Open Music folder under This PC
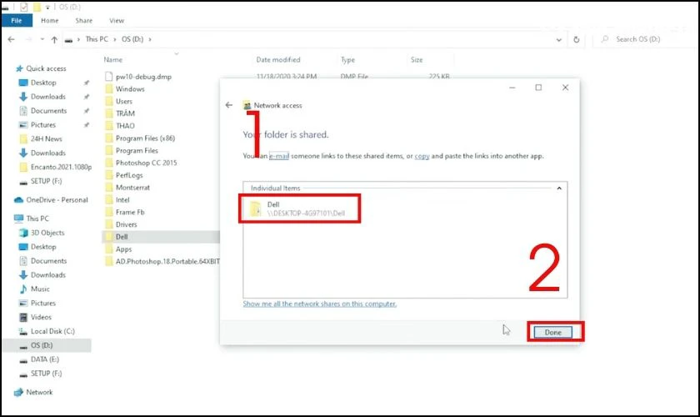This screenshot has height=417, width=700. (x=34, y=289)
